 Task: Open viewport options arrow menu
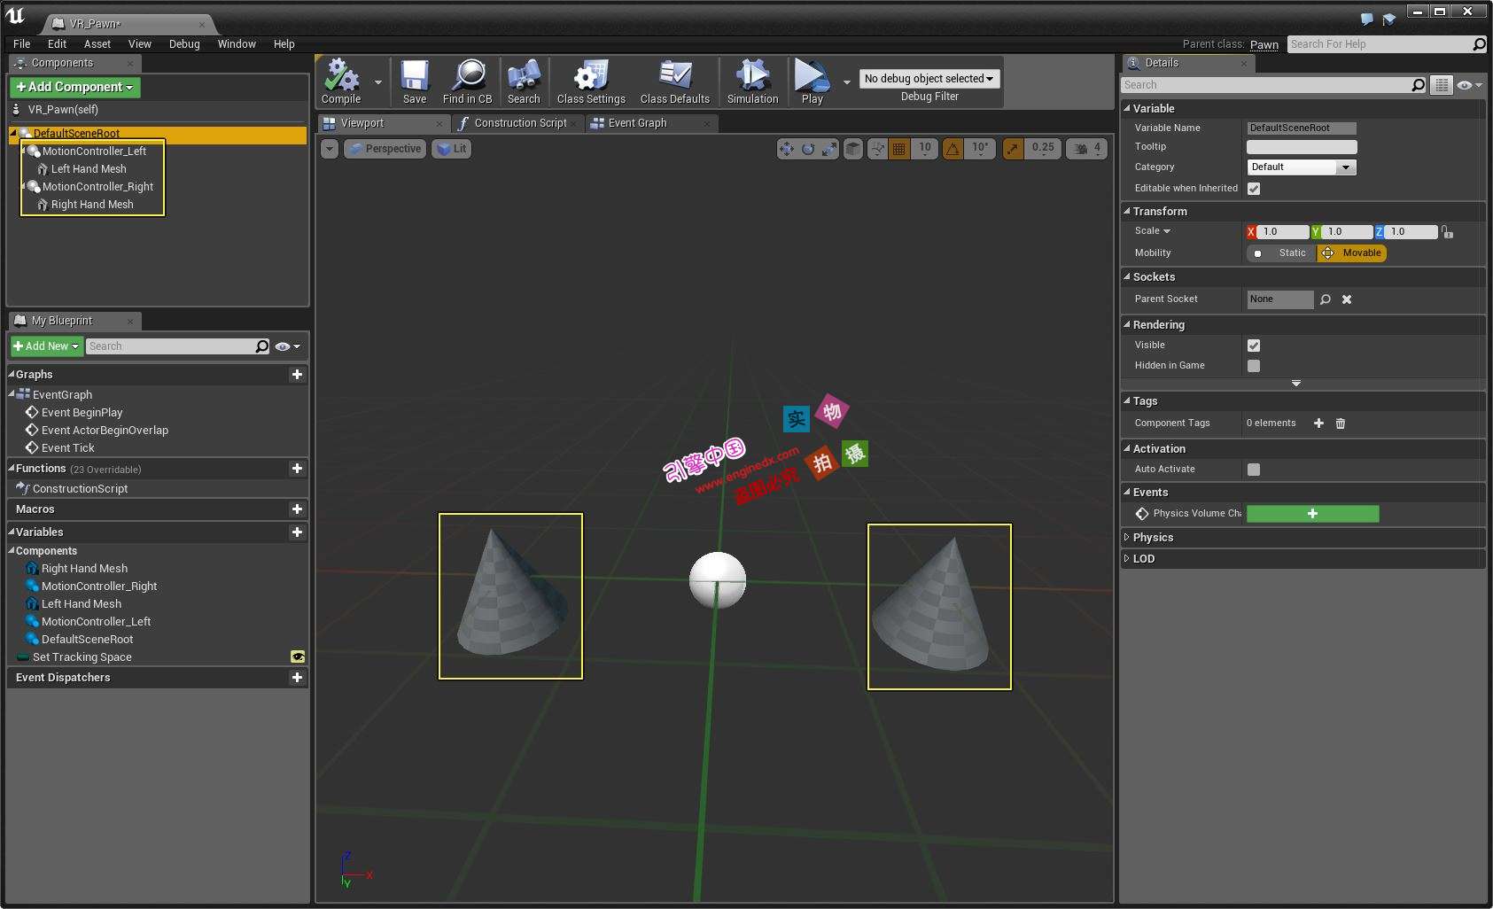click(x=330, y=149)
